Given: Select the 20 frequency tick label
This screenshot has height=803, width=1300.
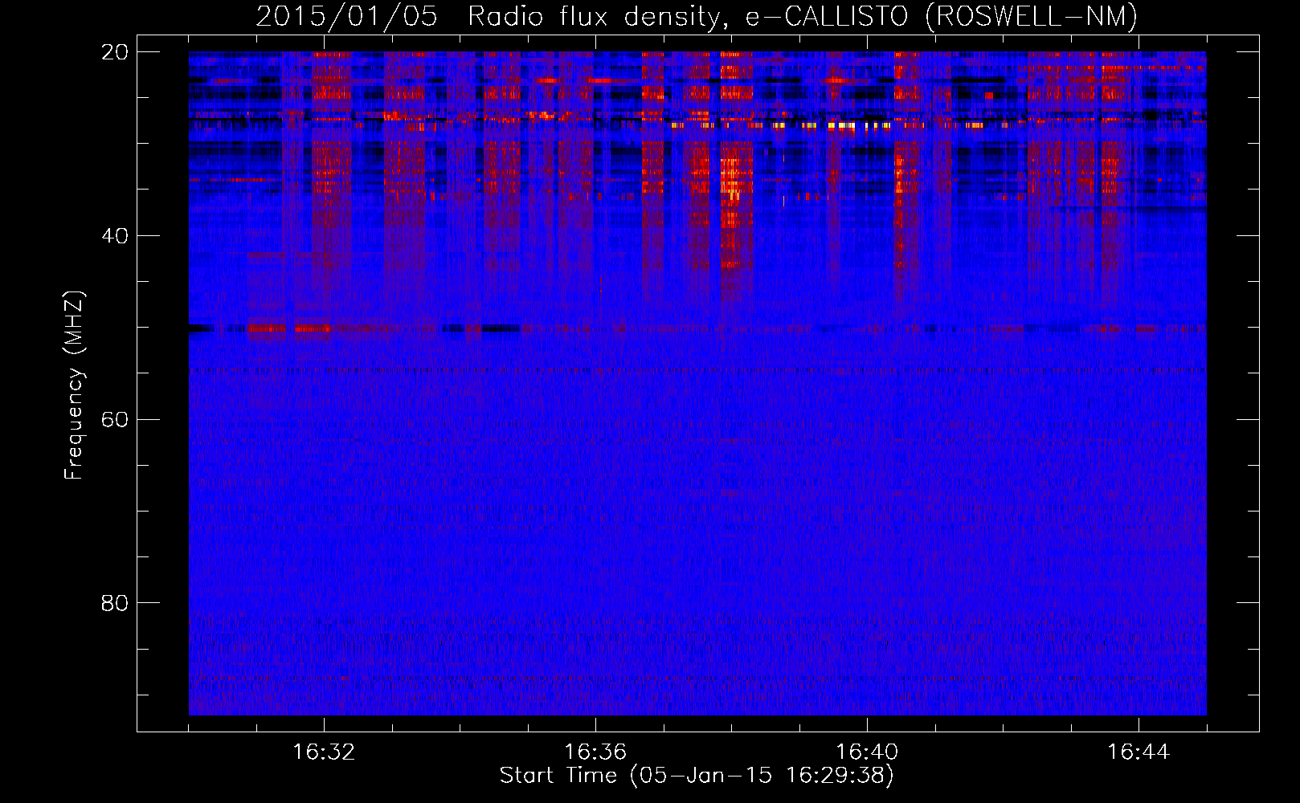Looking at the screenshot, I should 115,52.
